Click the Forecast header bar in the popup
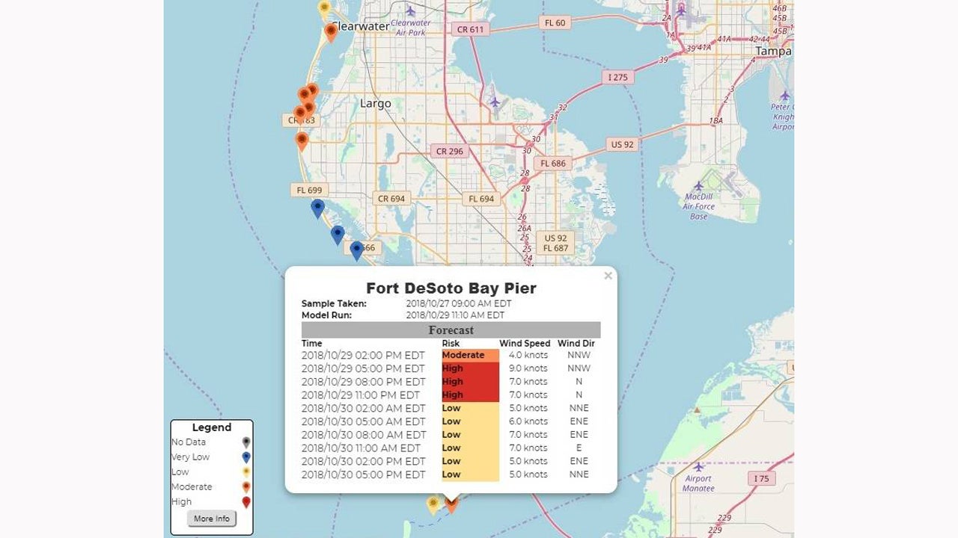The height and width of the screenshot is (538, 958). click(x=450, y=330)
